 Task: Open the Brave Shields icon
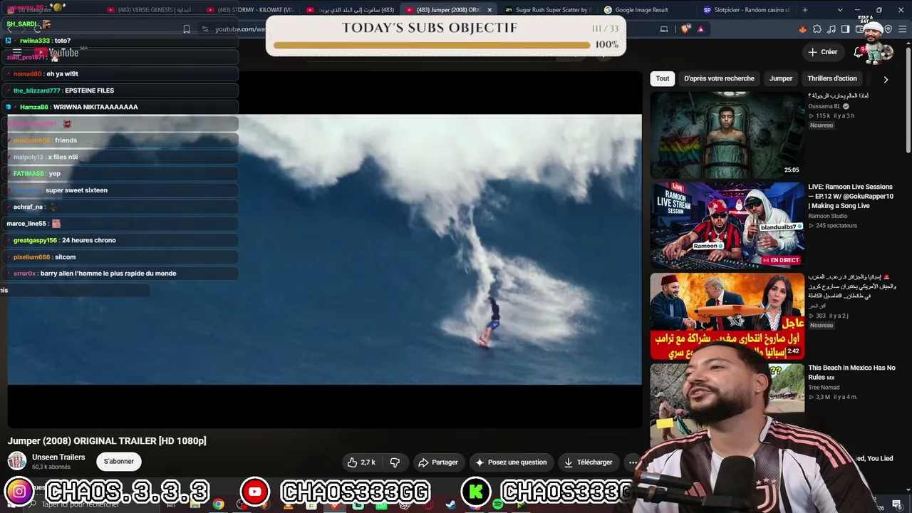[685, 29]
